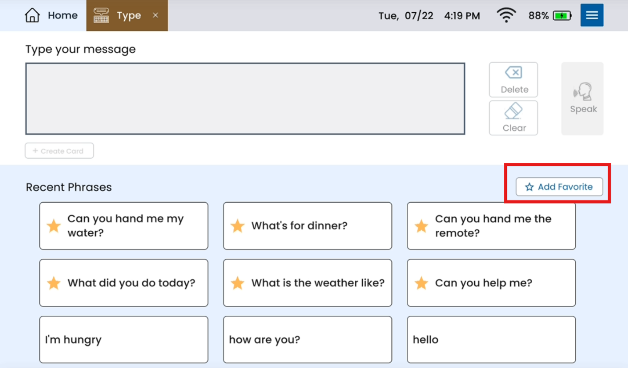Focus the Type your message text box
This screenshot has width=628, height=368.
[x=245, y=99]
